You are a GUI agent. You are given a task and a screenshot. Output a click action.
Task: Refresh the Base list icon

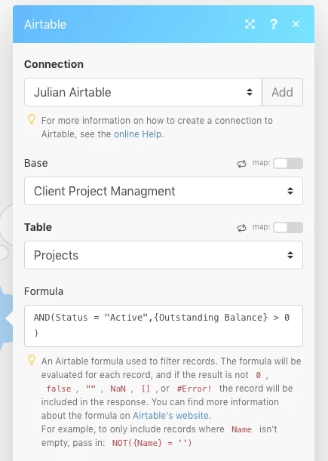(241, 164)
